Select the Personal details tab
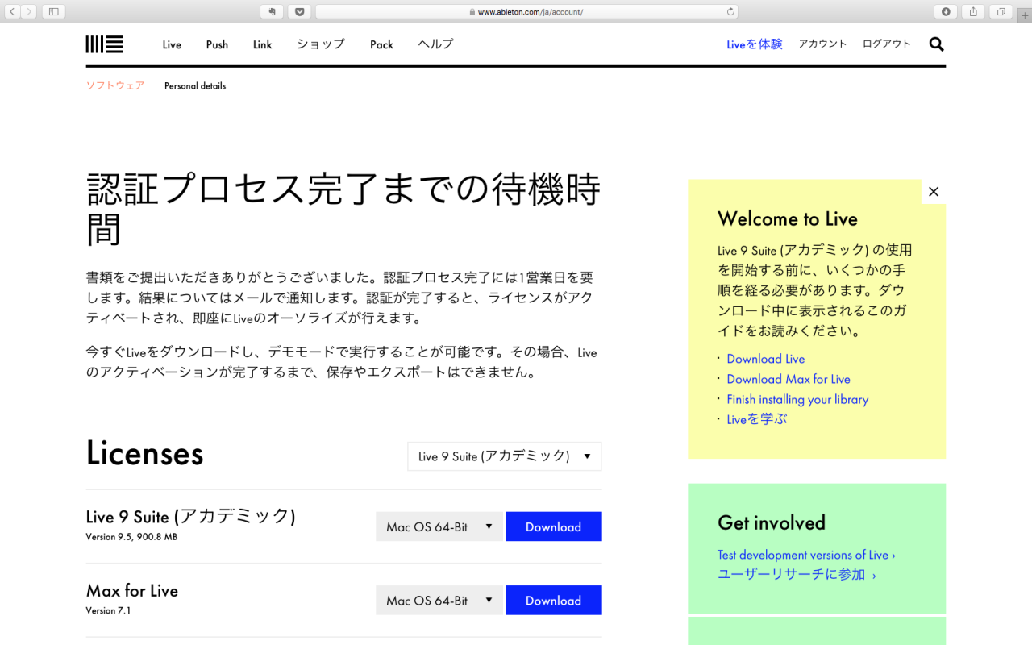The image size is (1032, 645). [195, 85]
